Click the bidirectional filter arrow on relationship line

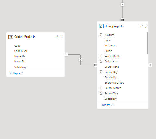point(80,60)
